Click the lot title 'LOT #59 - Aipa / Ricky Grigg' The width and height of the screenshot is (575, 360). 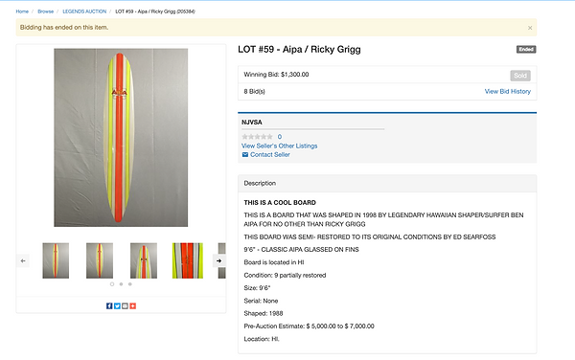299,50
